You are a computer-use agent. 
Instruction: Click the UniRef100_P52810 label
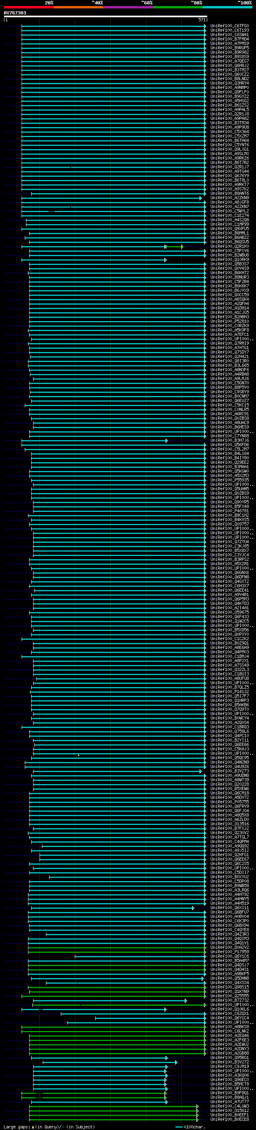tap(230, 321)
